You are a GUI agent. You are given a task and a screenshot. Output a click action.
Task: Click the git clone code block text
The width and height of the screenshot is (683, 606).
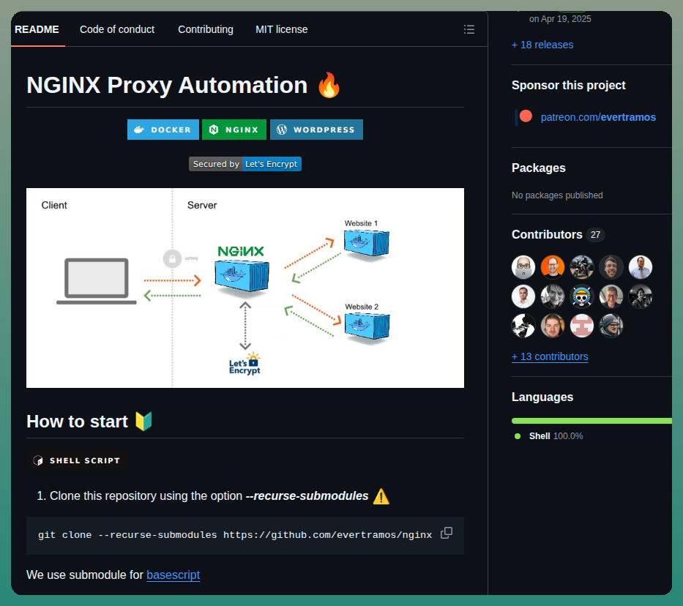[x=235, y=535]
